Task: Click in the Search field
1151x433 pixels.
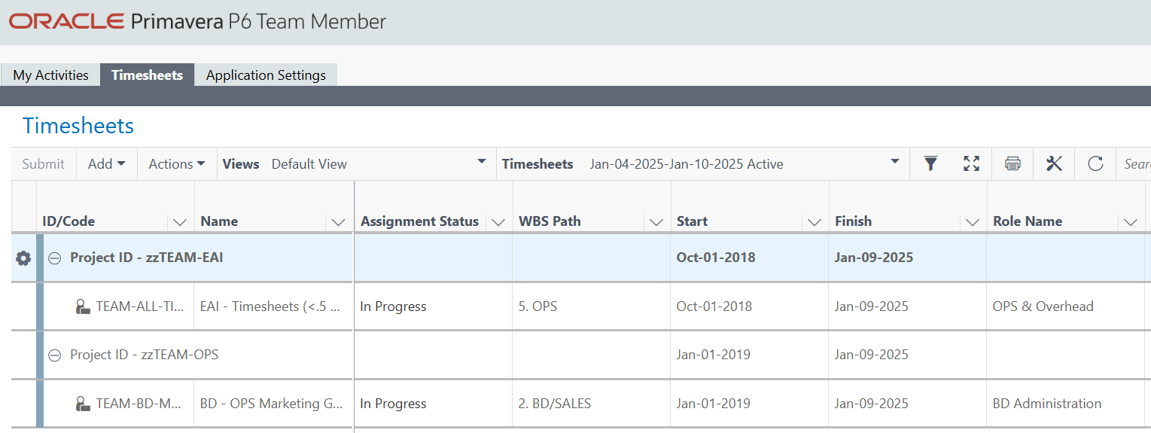Action: point(1135,163)
